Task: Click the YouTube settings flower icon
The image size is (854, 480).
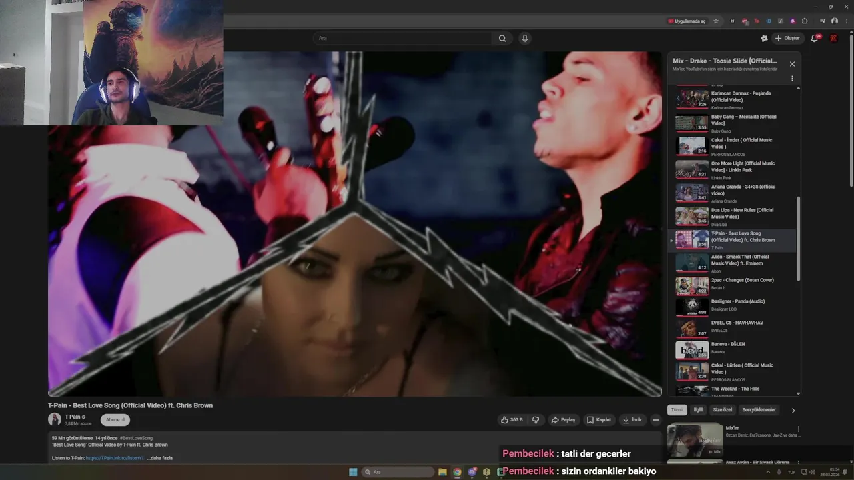Action: 764,38
